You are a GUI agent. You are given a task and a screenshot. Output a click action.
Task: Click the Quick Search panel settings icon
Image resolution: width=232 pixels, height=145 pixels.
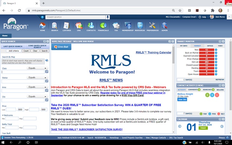[x=45, y=41]
